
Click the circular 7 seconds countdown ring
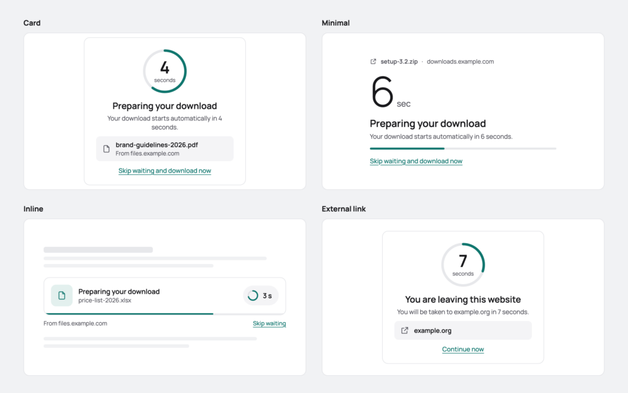pyautogui.click(x=463, y=265)
